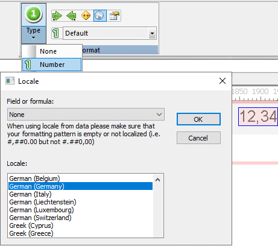Viewport: 278px width, 246px height.
Task: Toggle the globe locale icon
Action: [x=100, y=16]
